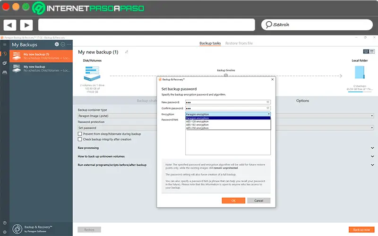
Task: Enable Prevent from sleep/hibernate during backup
Action: click(x=80, y=134)
